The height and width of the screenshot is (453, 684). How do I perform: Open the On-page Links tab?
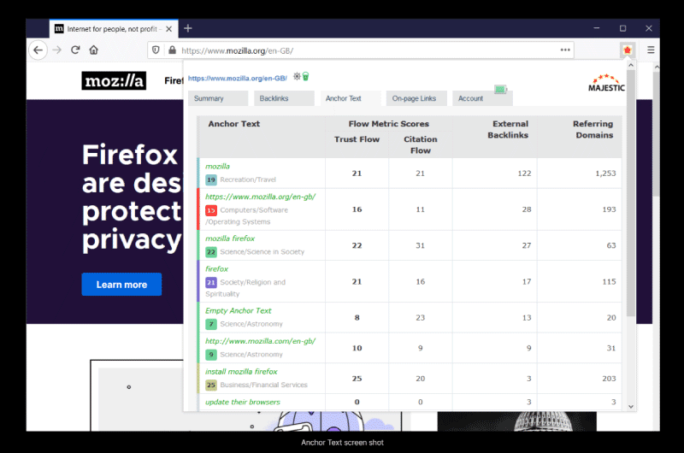click(x=416, y=98)
